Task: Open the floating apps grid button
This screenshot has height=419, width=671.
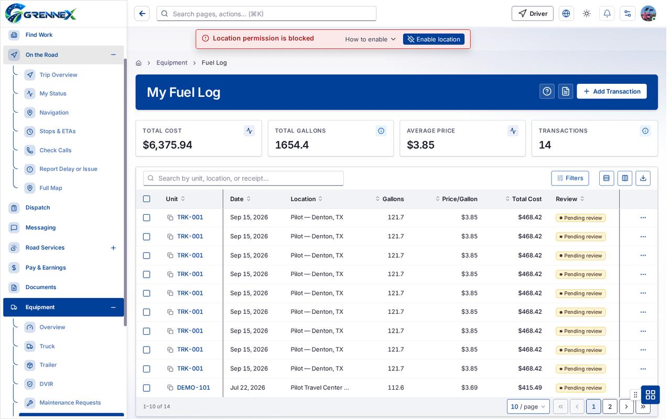Action: click(x=651, y=395)
